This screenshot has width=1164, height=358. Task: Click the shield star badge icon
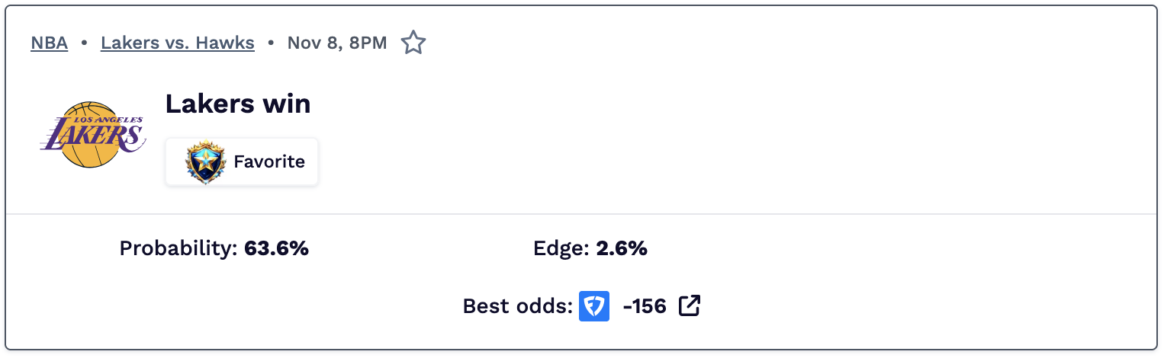click(x=206, y=162)
